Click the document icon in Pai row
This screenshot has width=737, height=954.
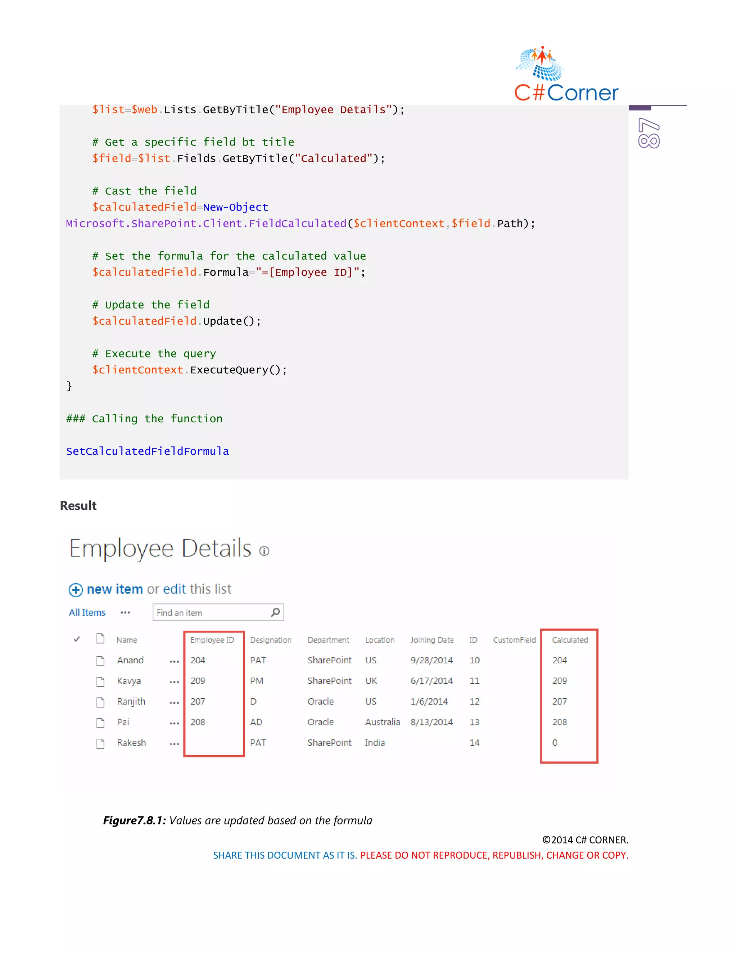(100, 723)
